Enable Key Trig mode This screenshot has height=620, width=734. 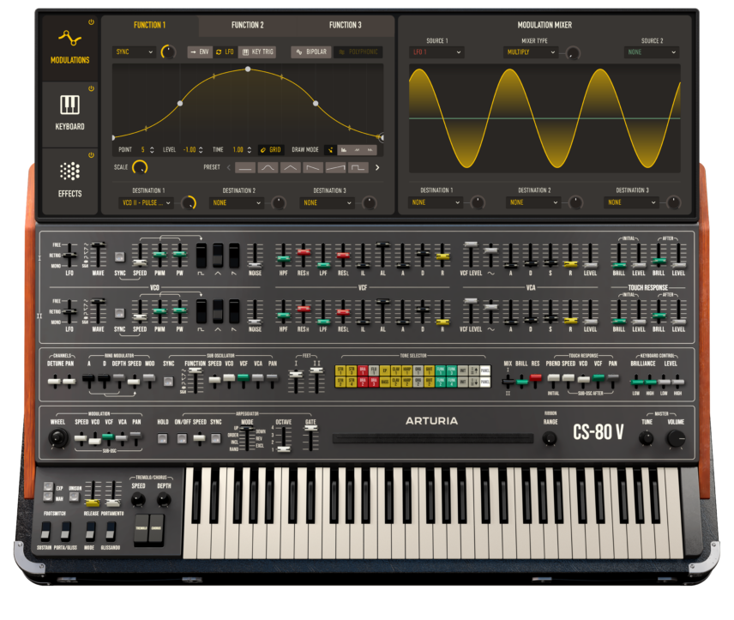click(257, 51)
